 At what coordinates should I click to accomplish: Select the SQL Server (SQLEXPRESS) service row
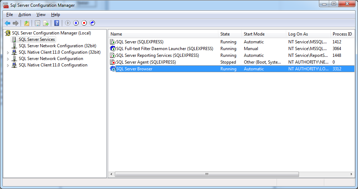[x=140, y=42]
